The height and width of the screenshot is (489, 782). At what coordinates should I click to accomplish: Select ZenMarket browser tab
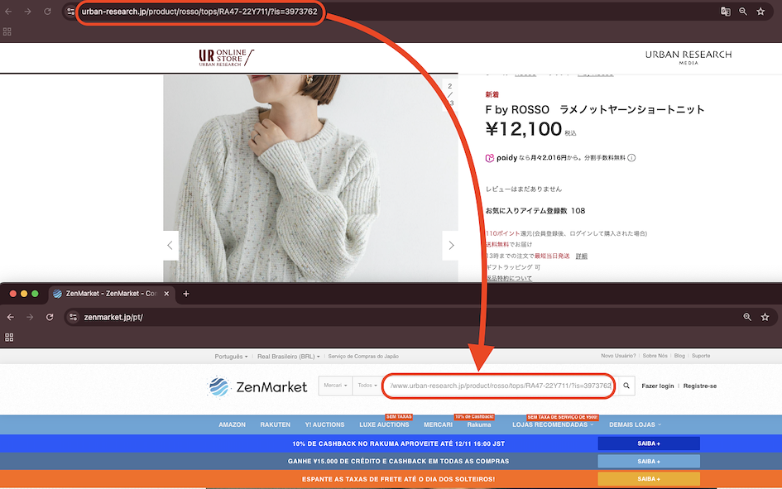point(111,294)
